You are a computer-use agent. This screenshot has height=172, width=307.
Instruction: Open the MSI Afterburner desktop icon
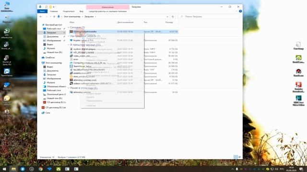click(7, 33)
